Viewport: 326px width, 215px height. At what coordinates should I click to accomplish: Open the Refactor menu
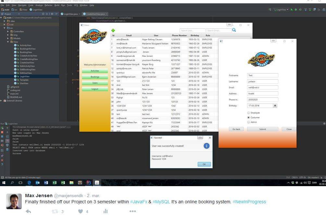pos(48,5)
